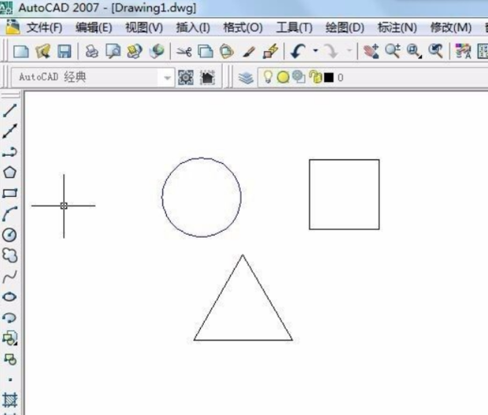Open the 标注(N) menu
Screen dimensions: 488x415
(397, 28)
